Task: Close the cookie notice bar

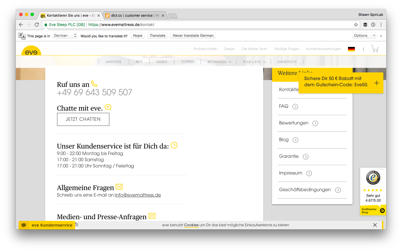Action: (x=375, y=225)
